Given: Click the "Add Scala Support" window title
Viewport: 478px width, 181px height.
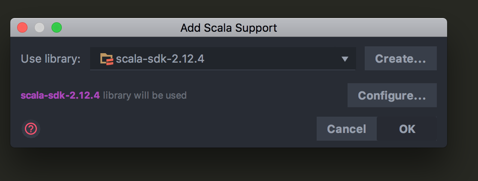Looking at the screenshot, I should (x=229, y=28).
